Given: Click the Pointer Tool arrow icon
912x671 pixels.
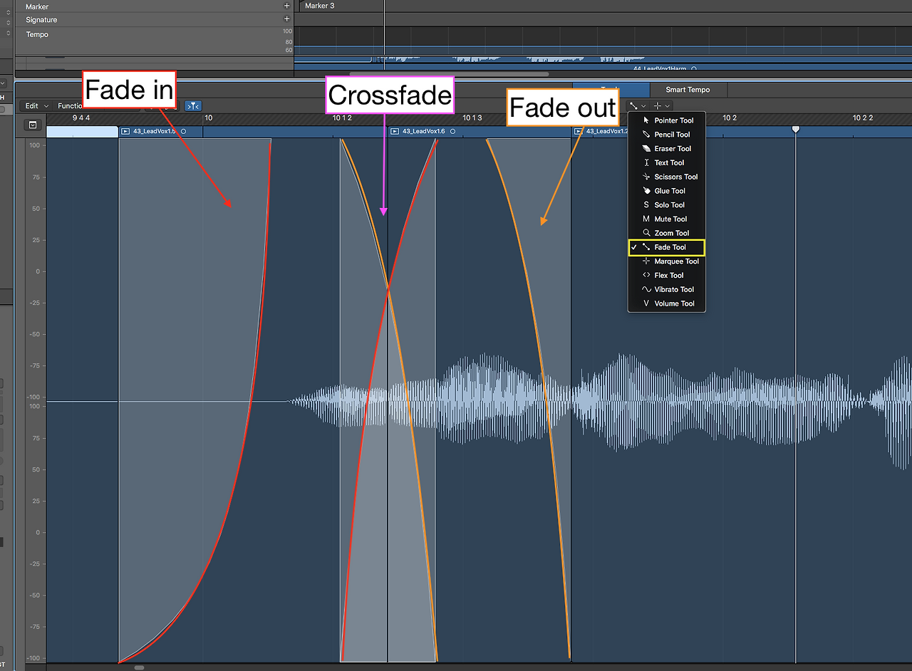Looking at the screenshot, I should (x=646, y=120).
